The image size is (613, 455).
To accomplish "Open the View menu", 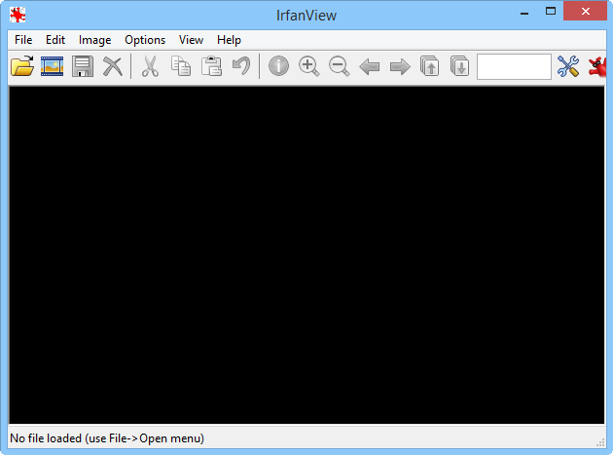I will [x=191, y=40].
